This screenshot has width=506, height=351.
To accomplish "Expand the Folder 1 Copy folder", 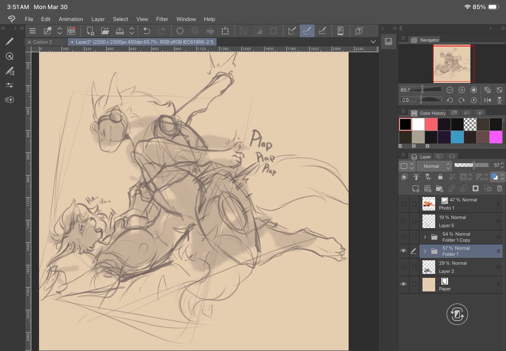I will coord(425,237).
